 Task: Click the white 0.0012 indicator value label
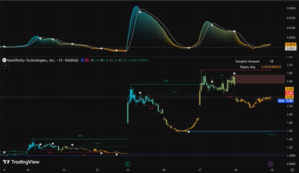pos(291,48)
